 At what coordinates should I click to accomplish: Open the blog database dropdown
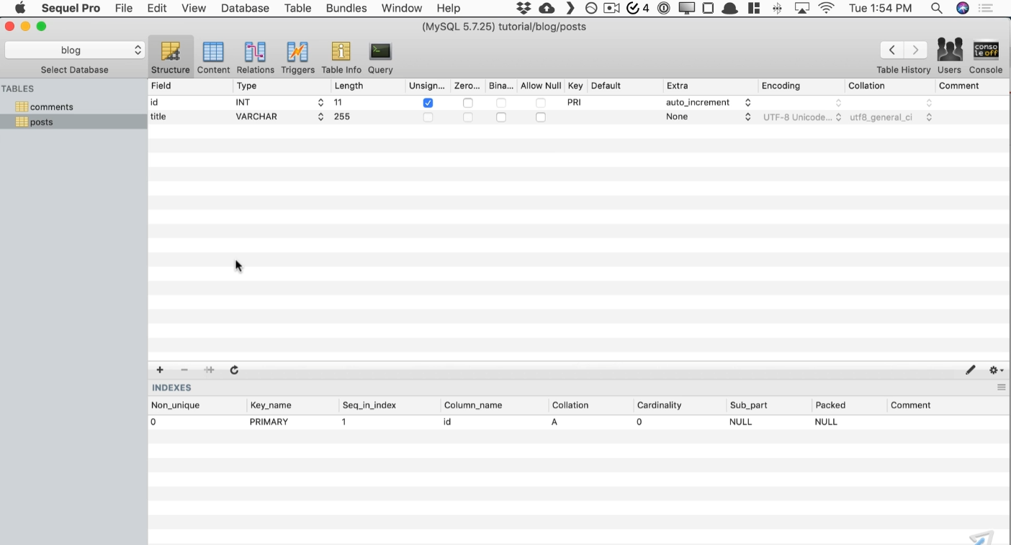pyautogui.click(x=75, y=50)
